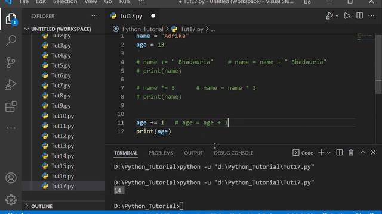Open Tut3.py in the explorer
The width and height of the screenshot is (382, 214).
click(x=61, y=45)
